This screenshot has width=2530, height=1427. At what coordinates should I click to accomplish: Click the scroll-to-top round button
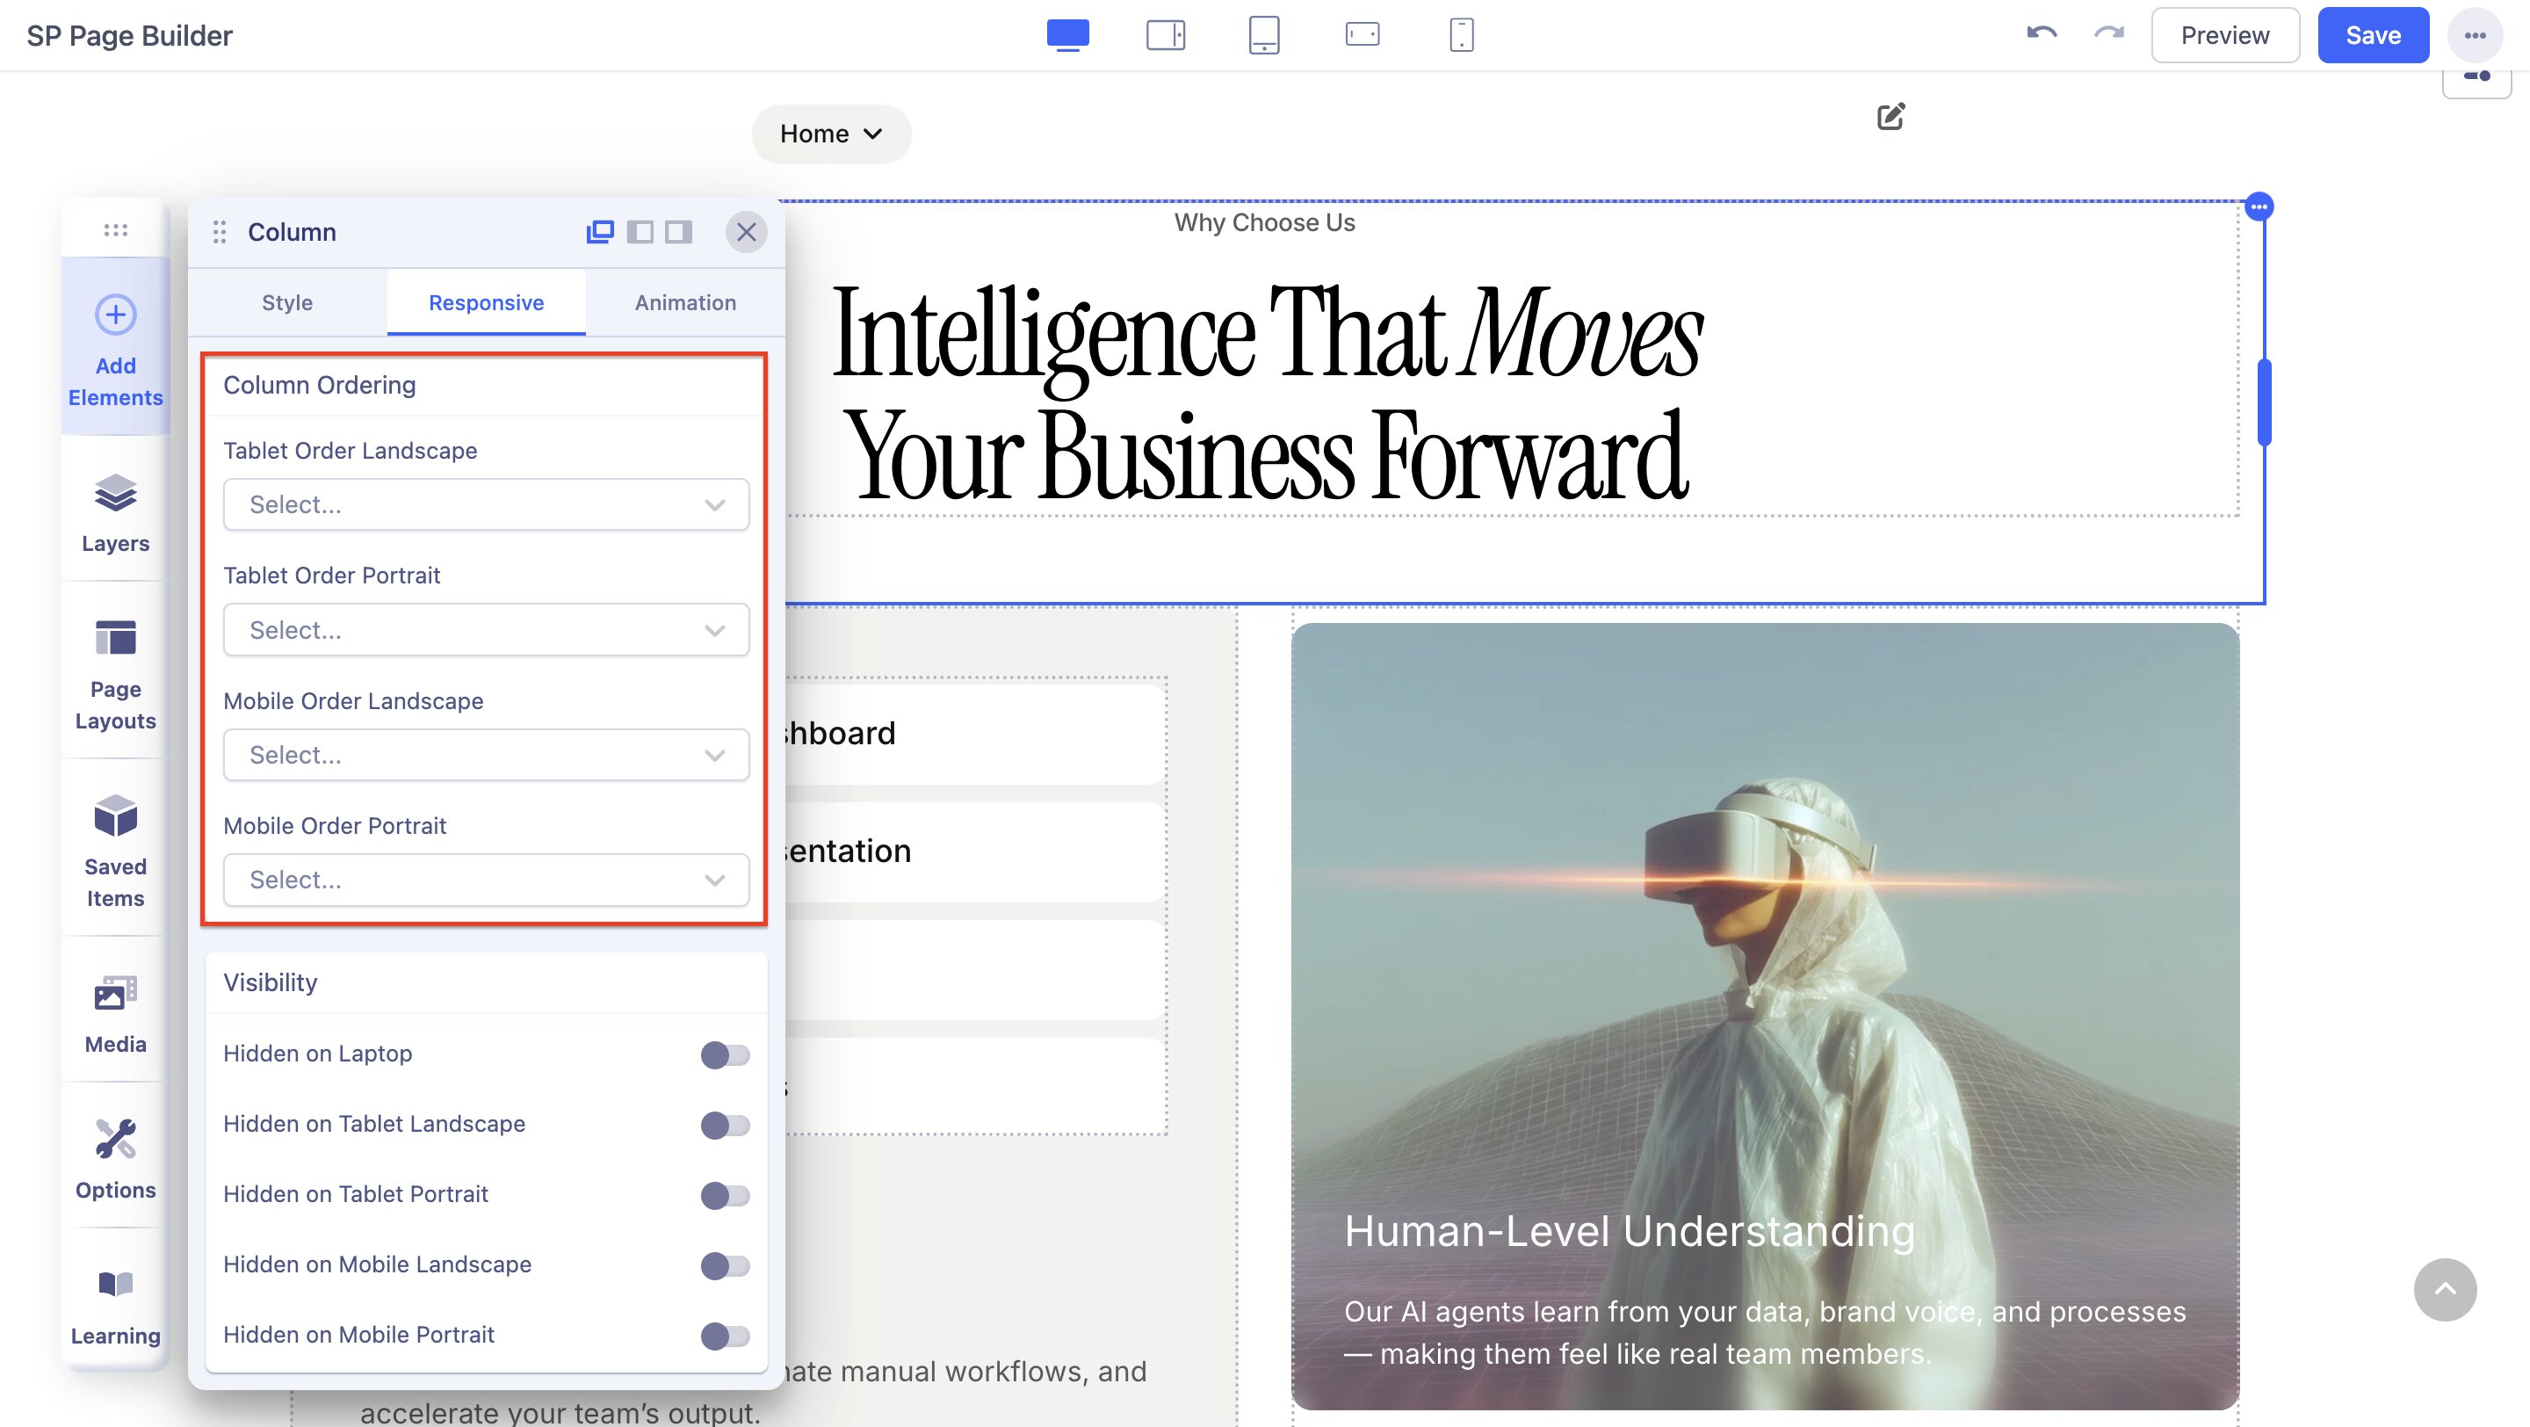(2444, 1288)
